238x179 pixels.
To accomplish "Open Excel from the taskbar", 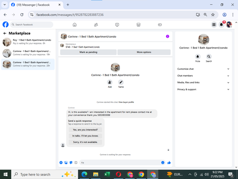I will click(x=107, y=174).
